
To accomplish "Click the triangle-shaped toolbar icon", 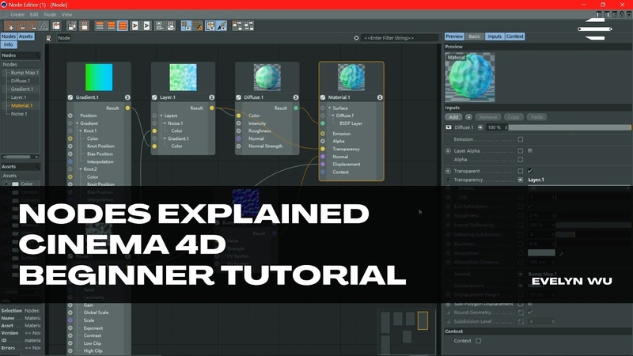I will (44, 26).
